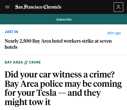Open the BAY AREA section link

click(x=14, y=62)
